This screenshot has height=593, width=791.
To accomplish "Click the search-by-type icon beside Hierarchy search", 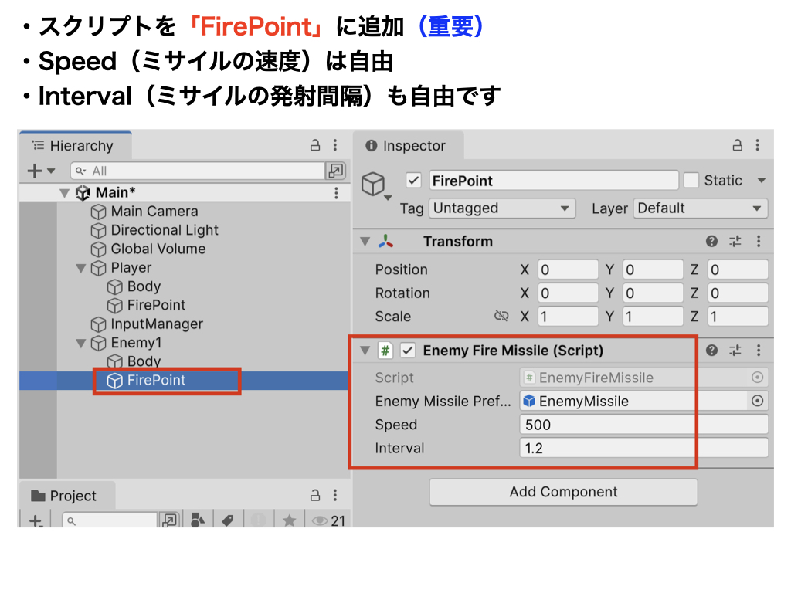I will coord(335,171).
